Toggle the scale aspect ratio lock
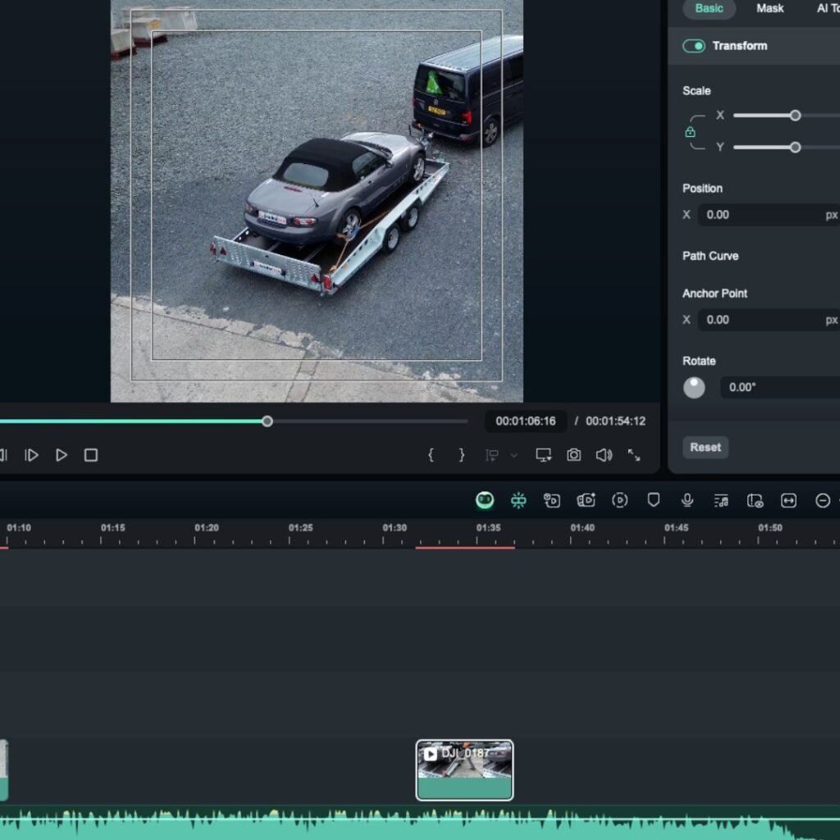 (690, 132)
